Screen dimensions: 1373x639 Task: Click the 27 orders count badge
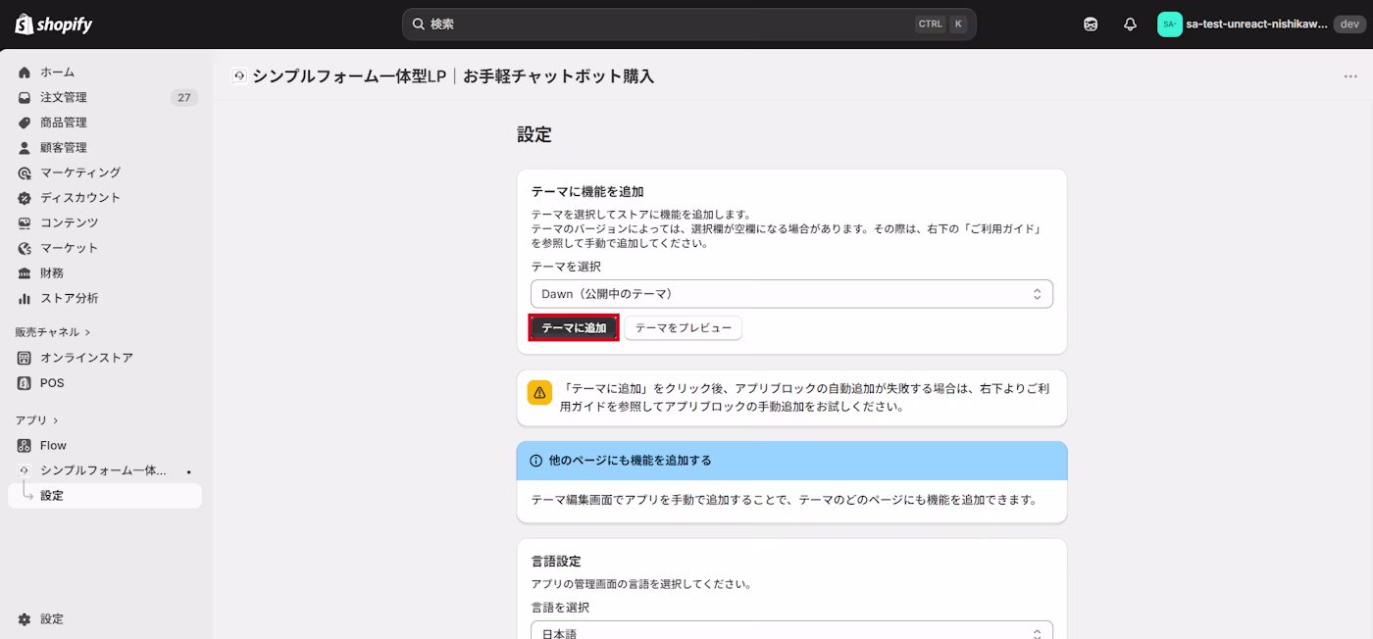(x=183, y=98)
